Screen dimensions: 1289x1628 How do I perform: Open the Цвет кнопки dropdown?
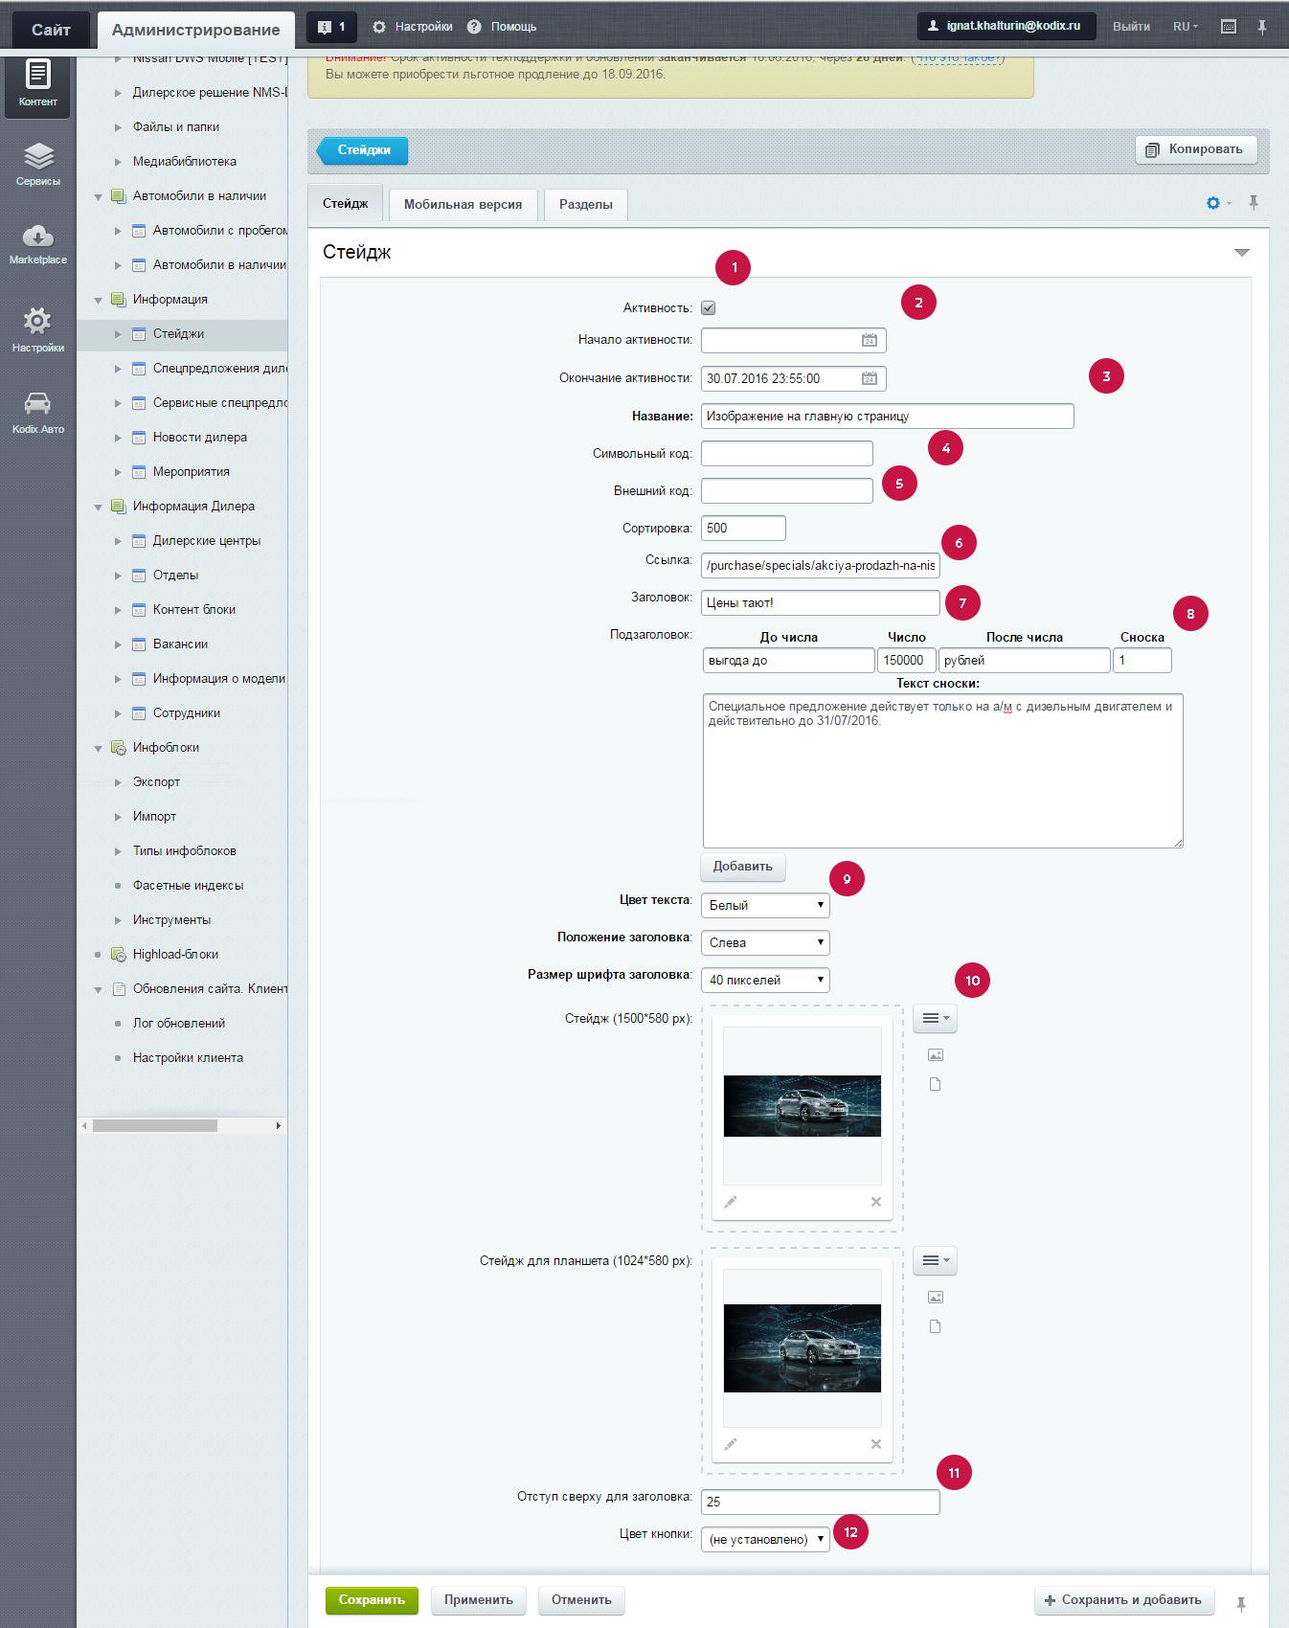tap(765, 1539)
